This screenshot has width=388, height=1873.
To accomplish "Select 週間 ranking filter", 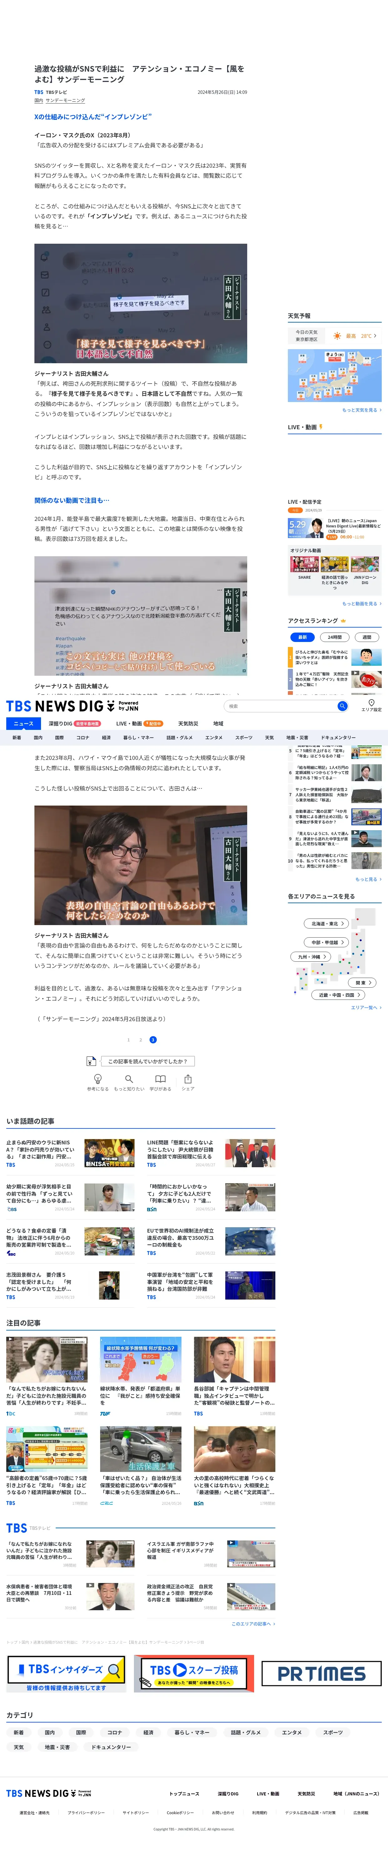I will (367, 637).
